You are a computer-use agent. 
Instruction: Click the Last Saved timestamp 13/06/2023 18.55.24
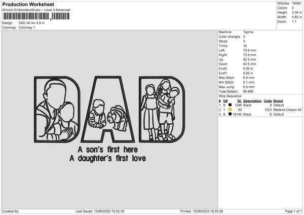109,211
